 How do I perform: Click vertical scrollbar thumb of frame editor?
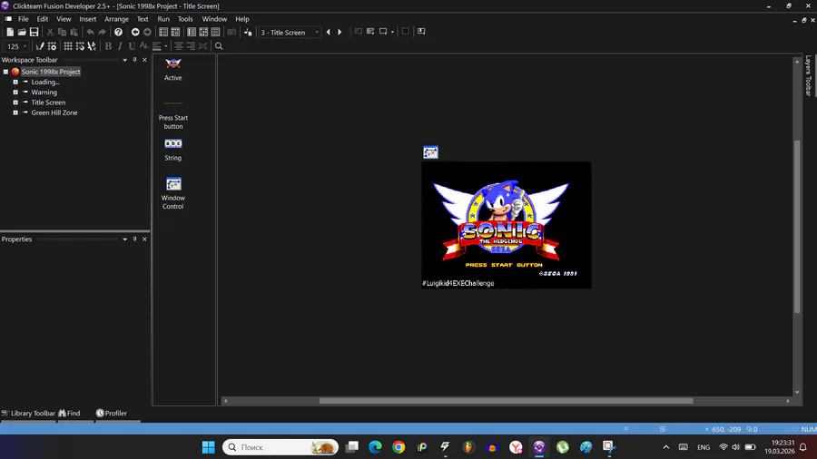point(797,227)
